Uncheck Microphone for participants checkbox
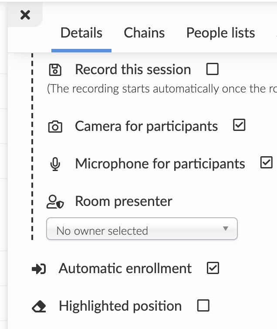 click(266, 162)
